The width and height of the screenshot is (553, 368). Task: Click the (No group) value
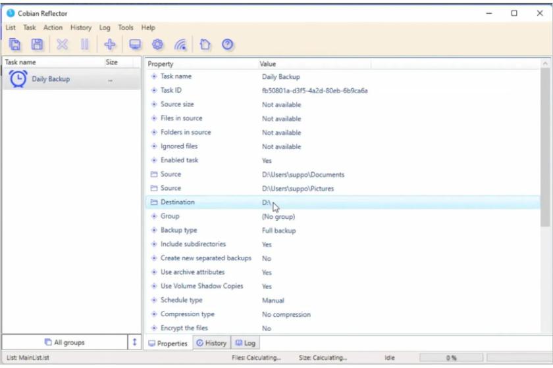tap(278, 217)
